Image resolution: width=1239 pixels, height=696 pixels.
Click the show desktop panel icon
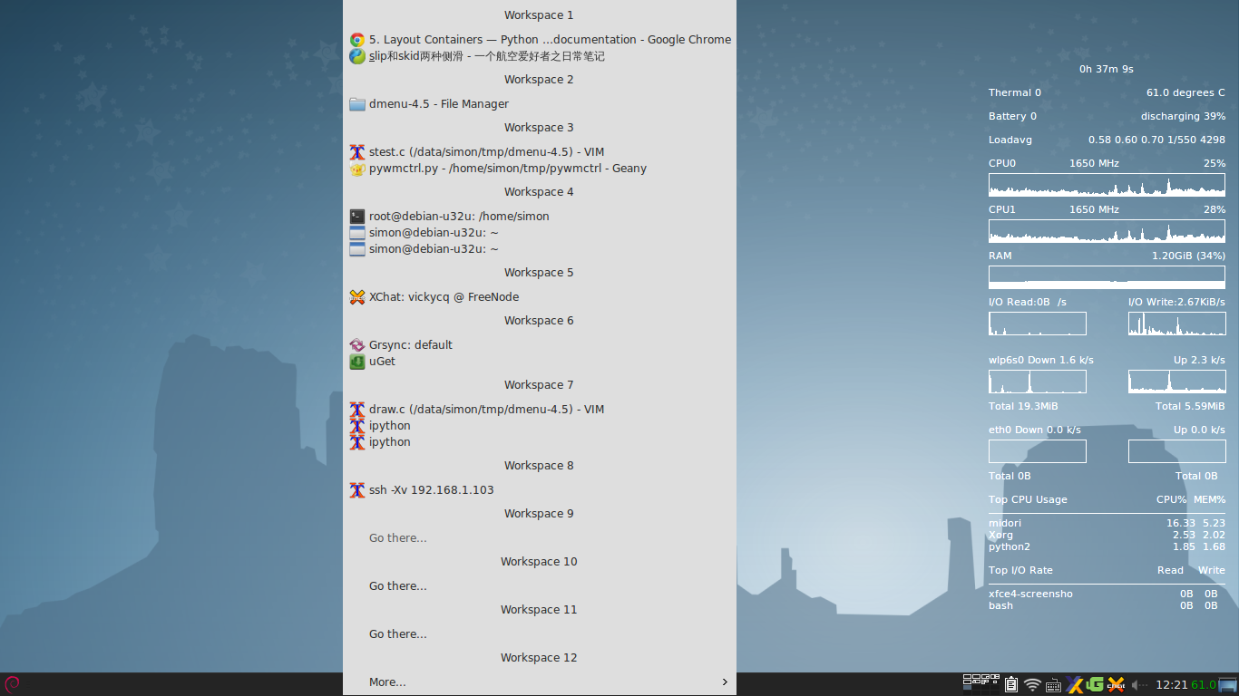tap(1227, 685)
